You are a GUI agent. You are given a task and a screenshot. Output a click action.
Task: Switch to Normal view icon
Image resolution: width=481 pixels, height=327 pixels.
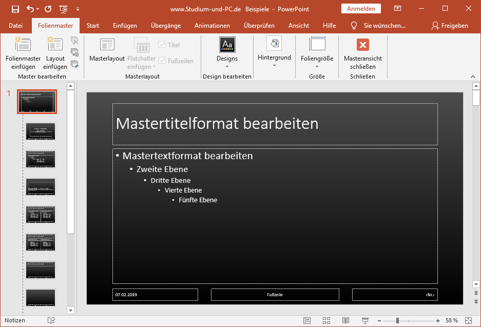click(x=307, y=320)
